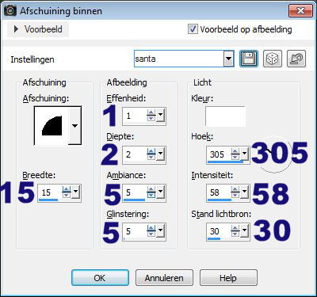
Task: Reset settings to default with the arrow icon
Action: coord(296,59)
